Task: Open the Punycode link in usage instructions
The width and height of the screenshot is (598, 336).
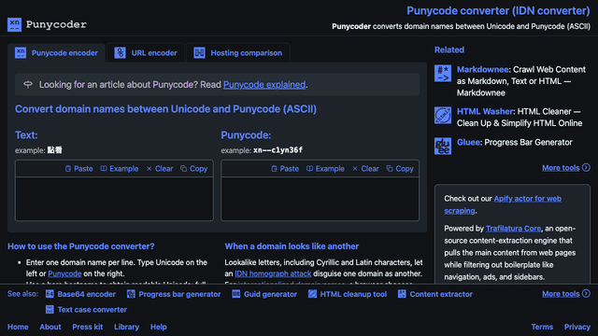Action: click(x=64, y=273)
